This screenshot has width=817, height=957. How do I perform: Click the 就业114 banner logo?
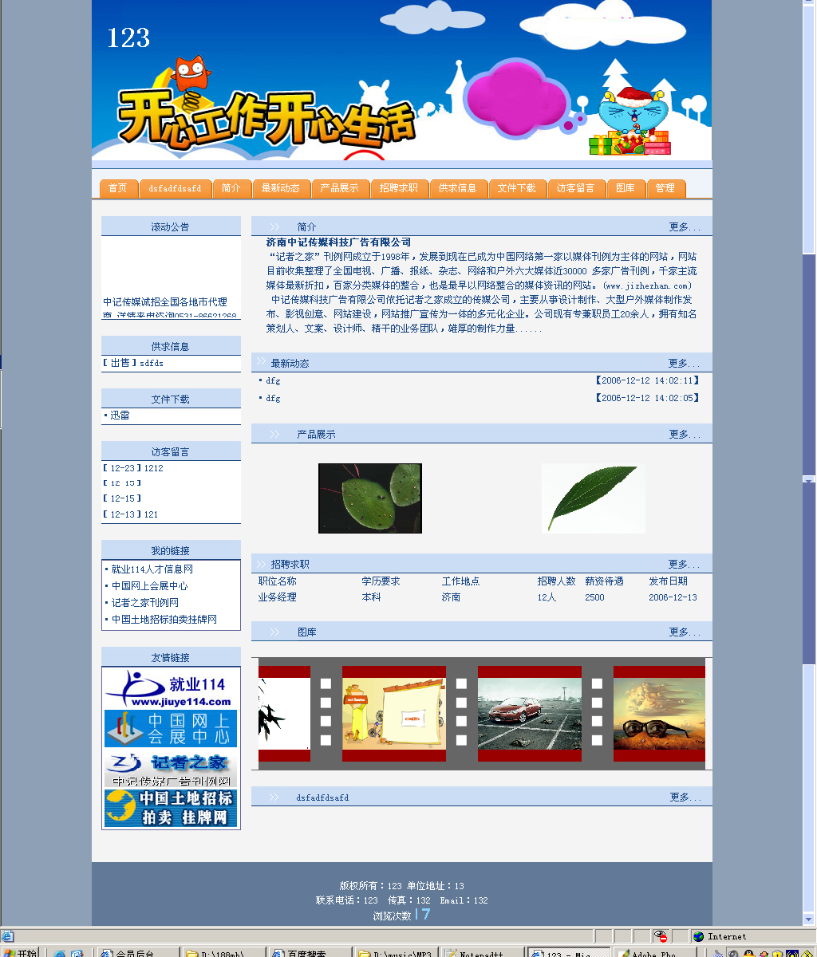click(171, 688)
